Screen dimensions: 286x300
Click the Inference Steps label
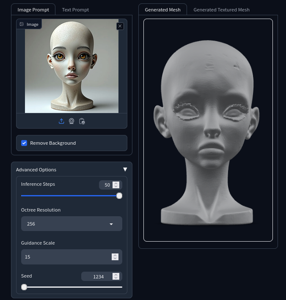click(38, 184)
